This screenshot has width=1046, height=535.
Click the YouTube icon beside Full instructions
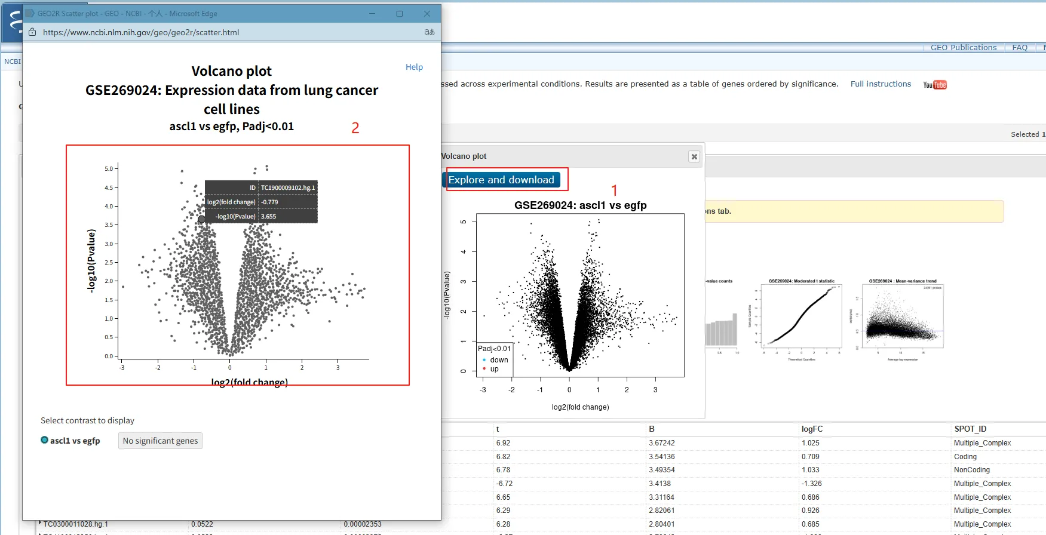[x=935, y=85]
